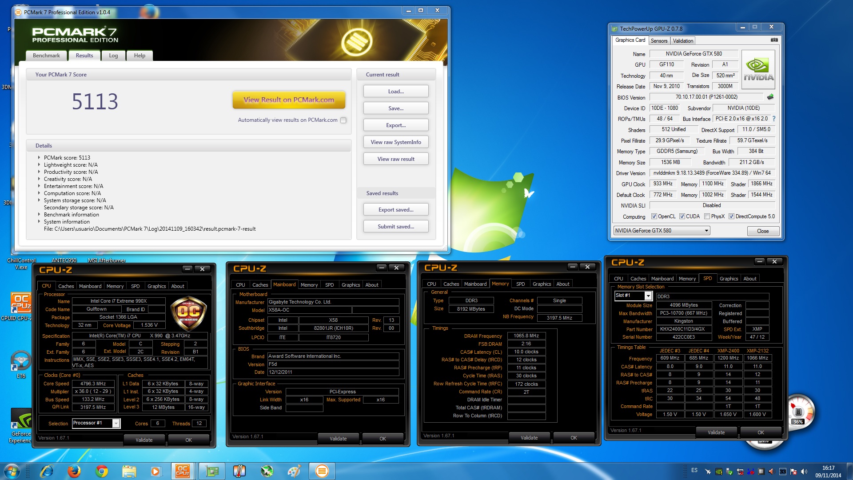Image resolution: width=853 pixels, height=480 pixels.
Task: Launch Google Chrome from the taskbar
Action: tap(102, 471)
